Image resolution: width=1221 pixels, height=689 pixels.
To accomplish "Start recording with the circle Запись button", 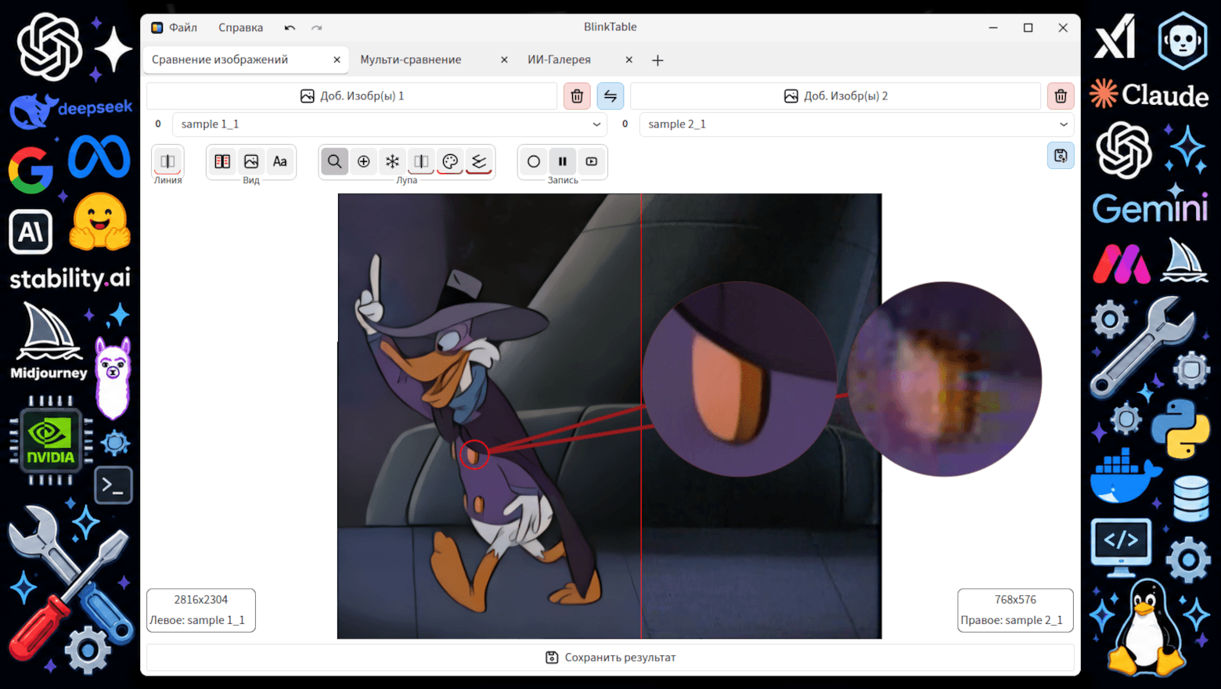I will click(x=534, y=161).
